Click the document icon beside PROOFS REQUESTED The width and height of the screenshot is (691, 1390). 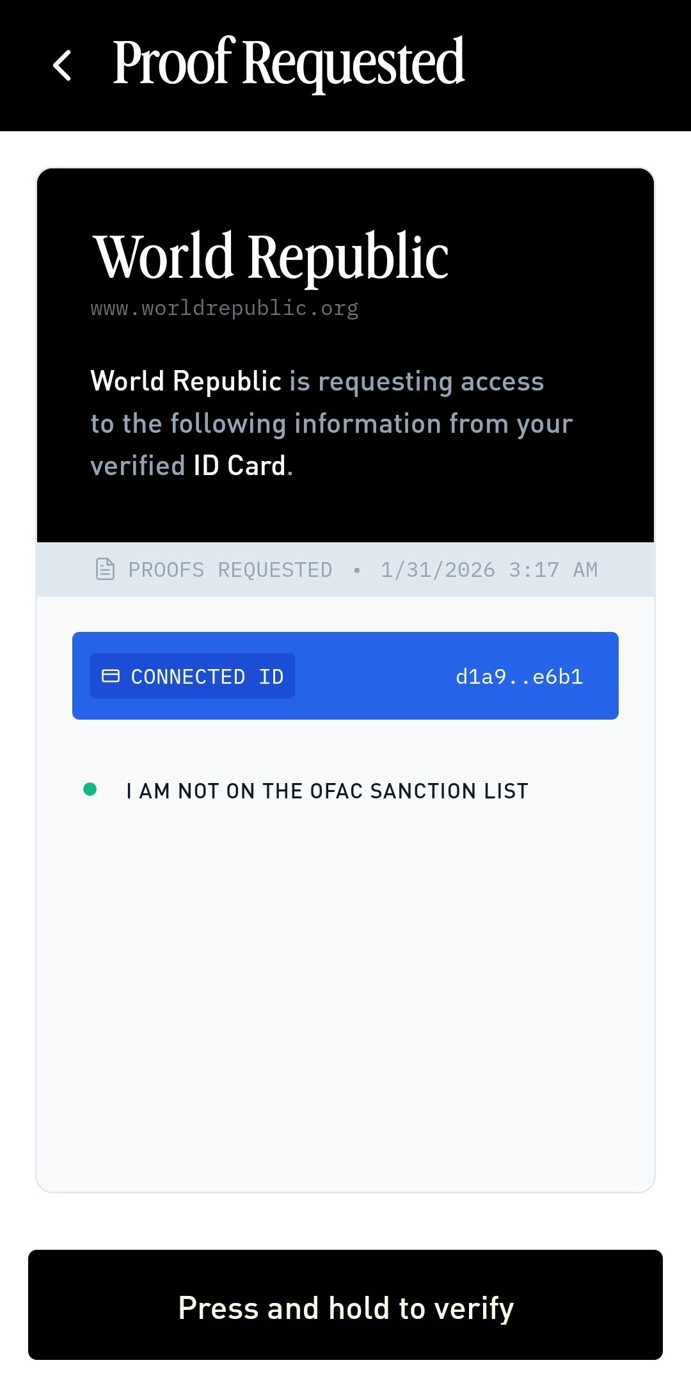tap(104, 569)
